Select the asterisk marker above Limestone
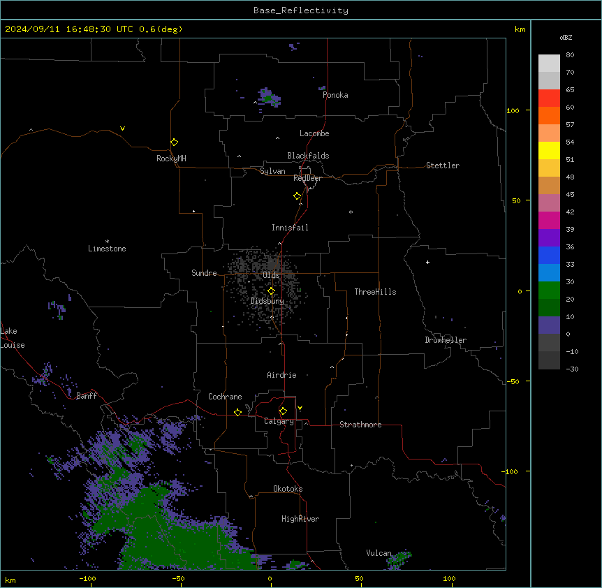This screenshot has height=588, width=602. [107, 241]
